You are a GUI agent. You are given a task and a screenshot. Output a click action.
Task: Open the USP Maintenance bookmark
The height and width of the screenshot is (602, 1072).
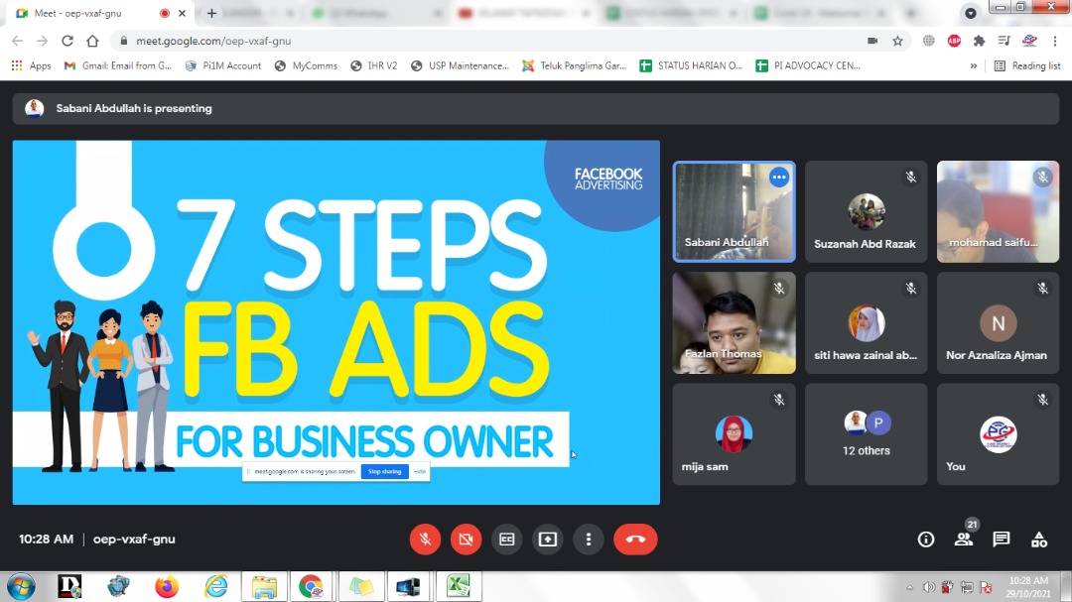[460, 65]
